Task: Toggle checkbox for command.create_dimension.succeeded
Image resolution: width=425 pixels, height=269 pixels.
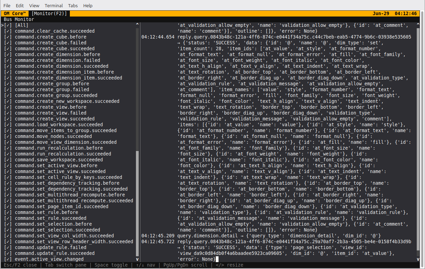Action: pos(8,66)
